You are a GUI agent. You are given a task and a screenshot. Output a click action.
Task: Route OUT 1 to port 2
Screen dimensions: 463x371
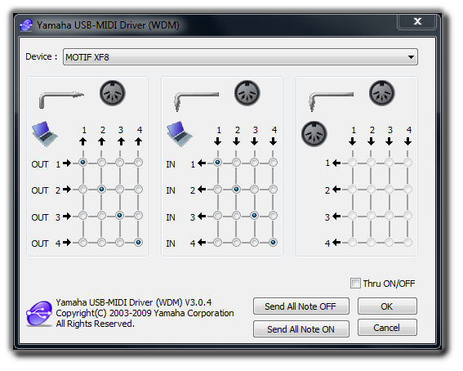[x=101, y=163]
